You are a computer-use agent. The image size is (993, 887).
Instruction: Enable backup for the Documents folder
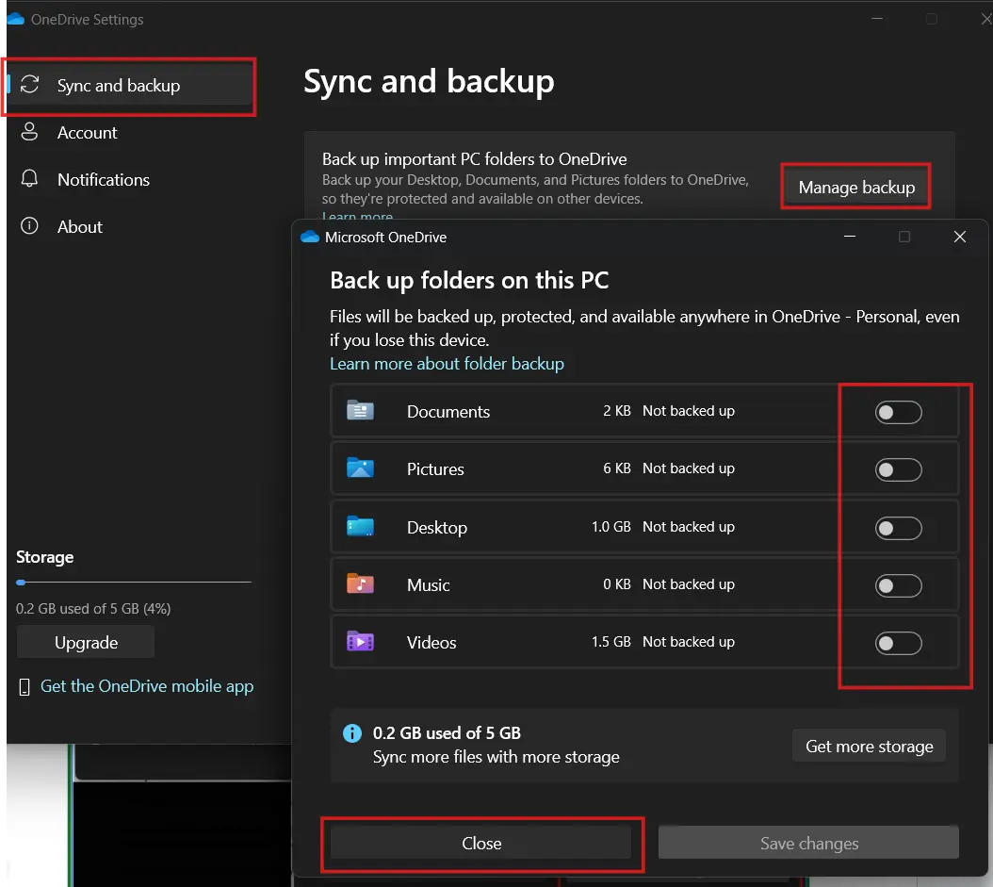pos(898,412)
